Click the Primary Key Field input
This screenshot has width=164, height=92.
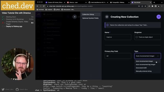click(118, 56)
